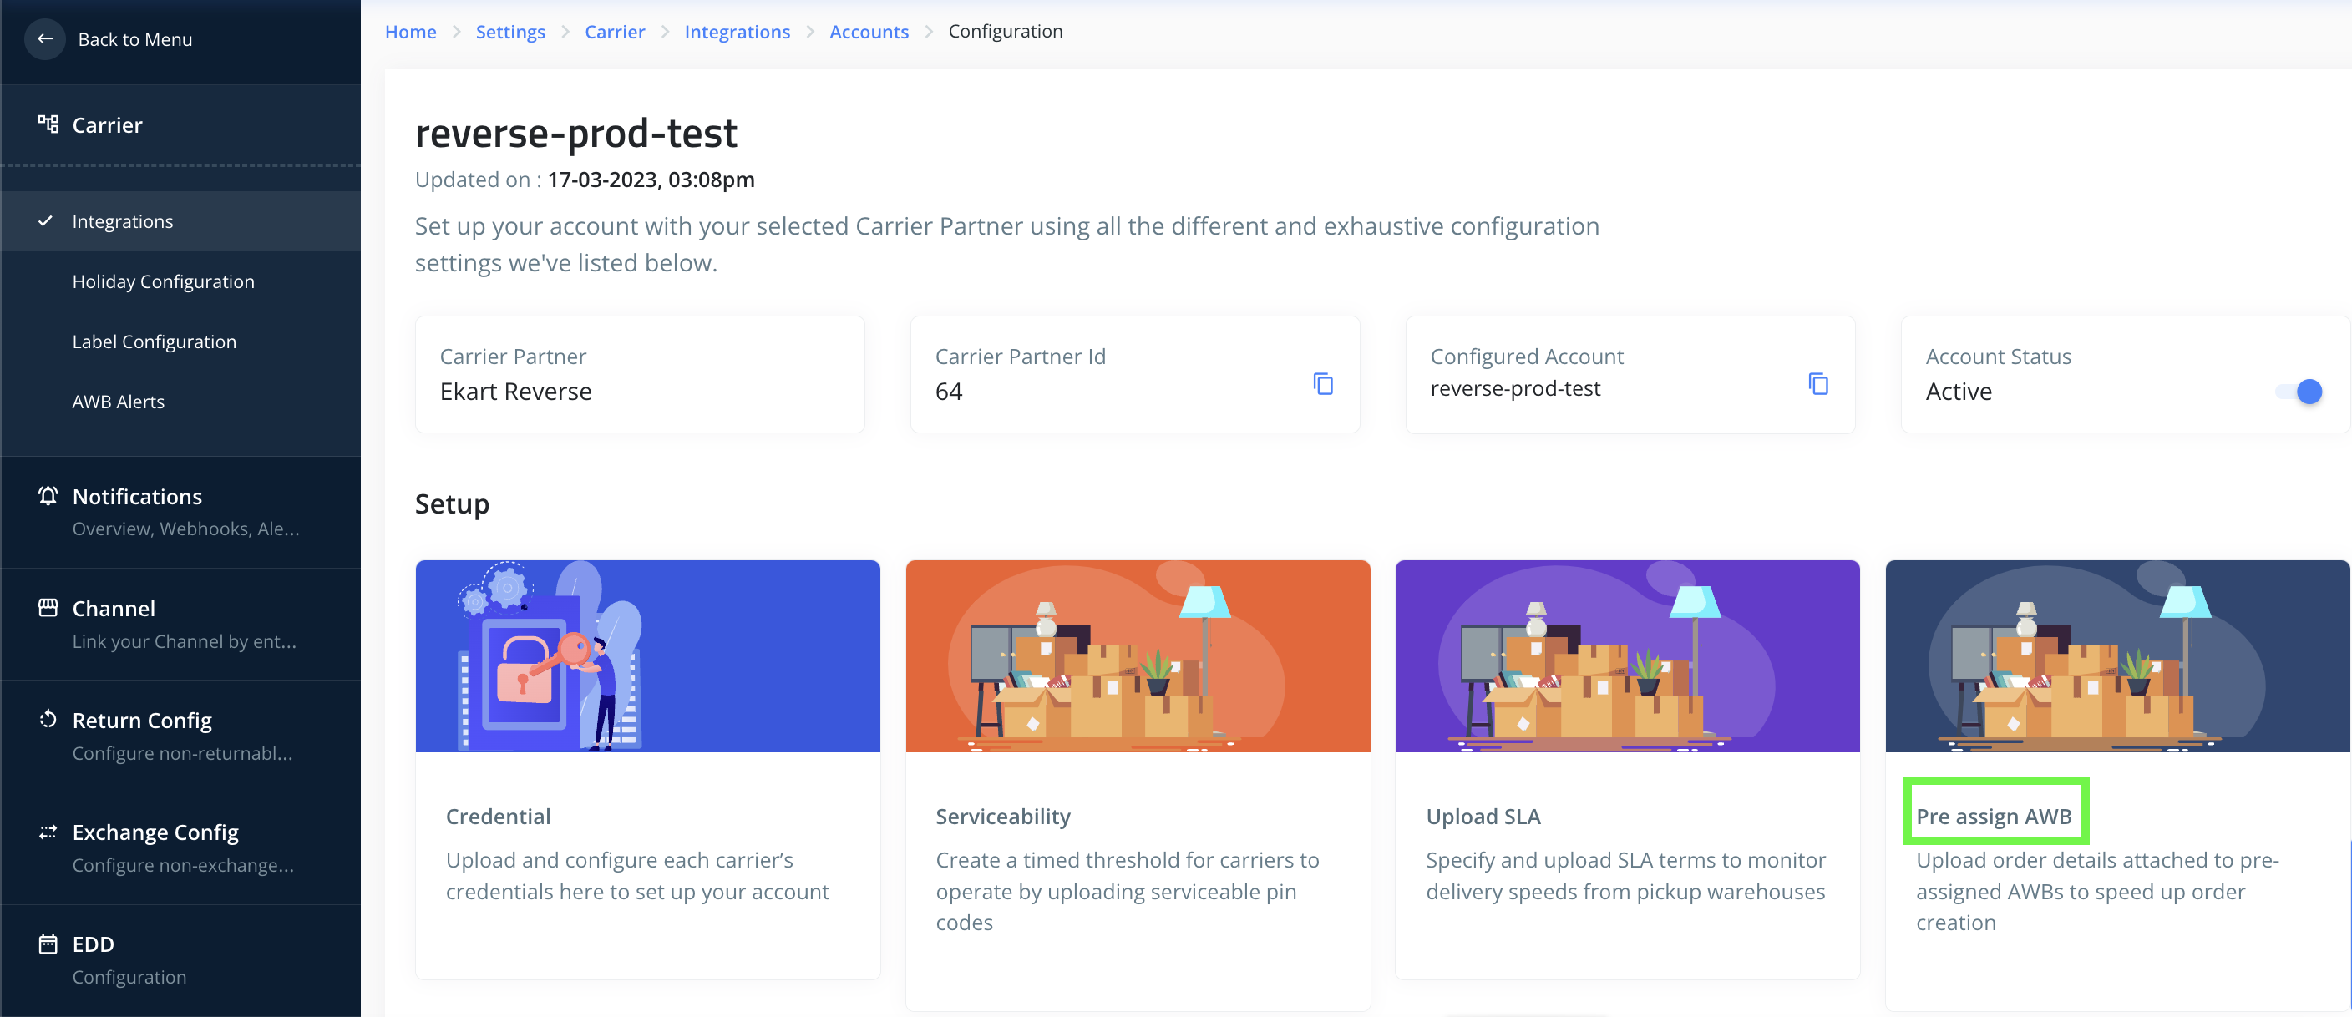Viewport: 2352px width, 1017px height.
Task: Copy the Carrier Partner Id value
Action: tap(1323, 384)
